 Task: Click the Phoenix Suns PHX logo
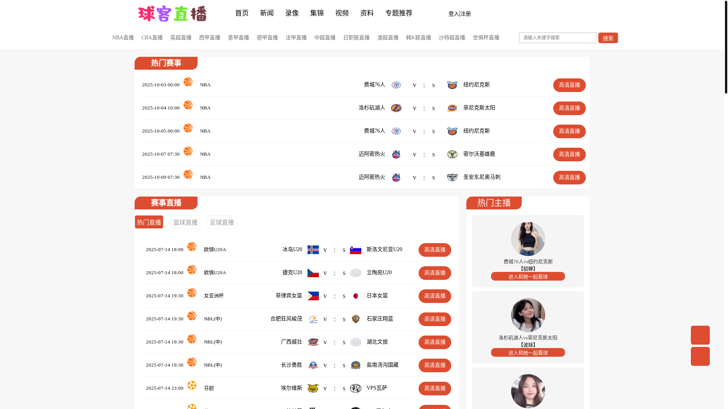pyautogui.click(x=452, y=108)
